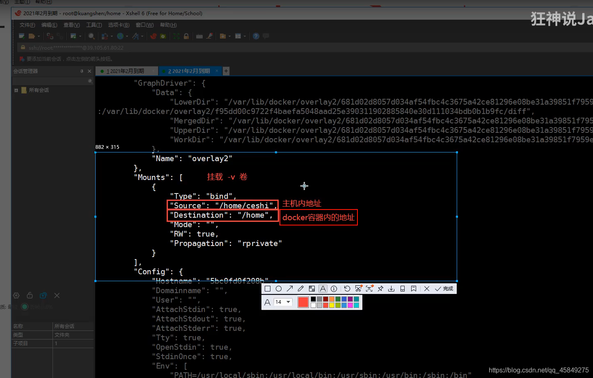593x378 pixels.
Task: Click the large red current-color swatch
Action: click(303, 302)
